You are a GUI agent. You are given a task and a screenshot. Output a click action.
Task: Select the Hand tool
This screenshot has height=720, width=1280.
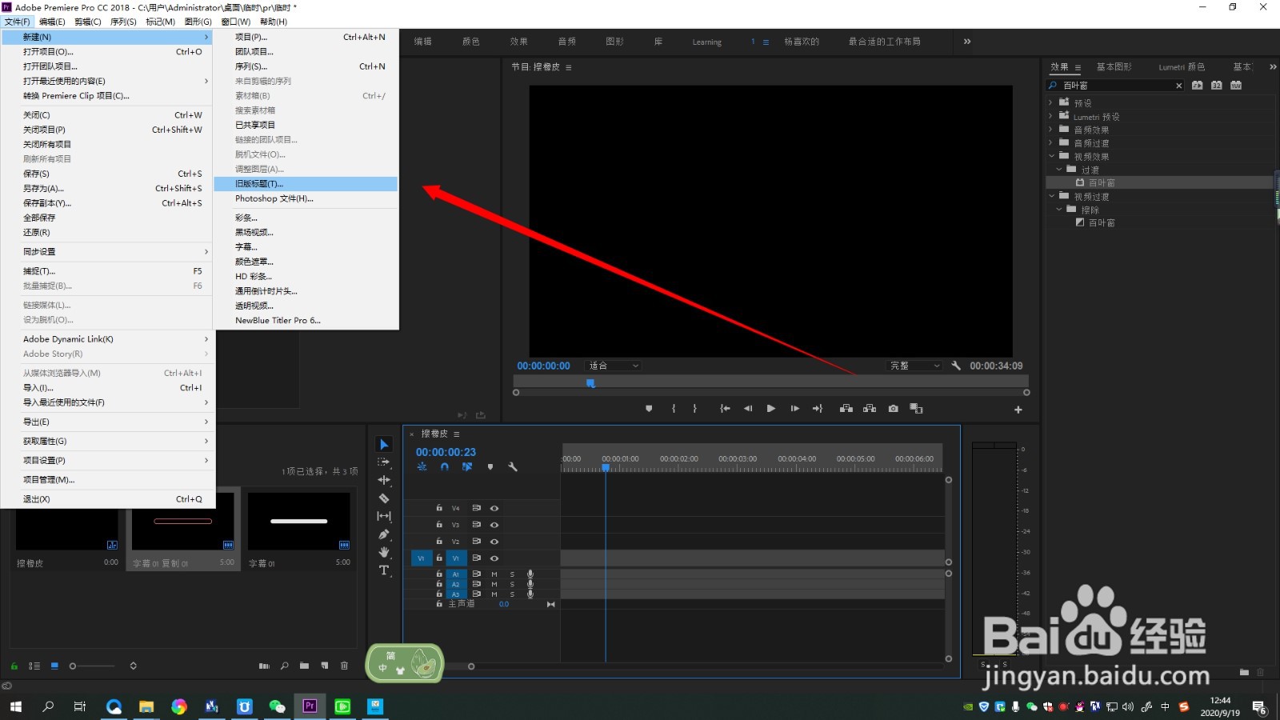pos(384,552)
